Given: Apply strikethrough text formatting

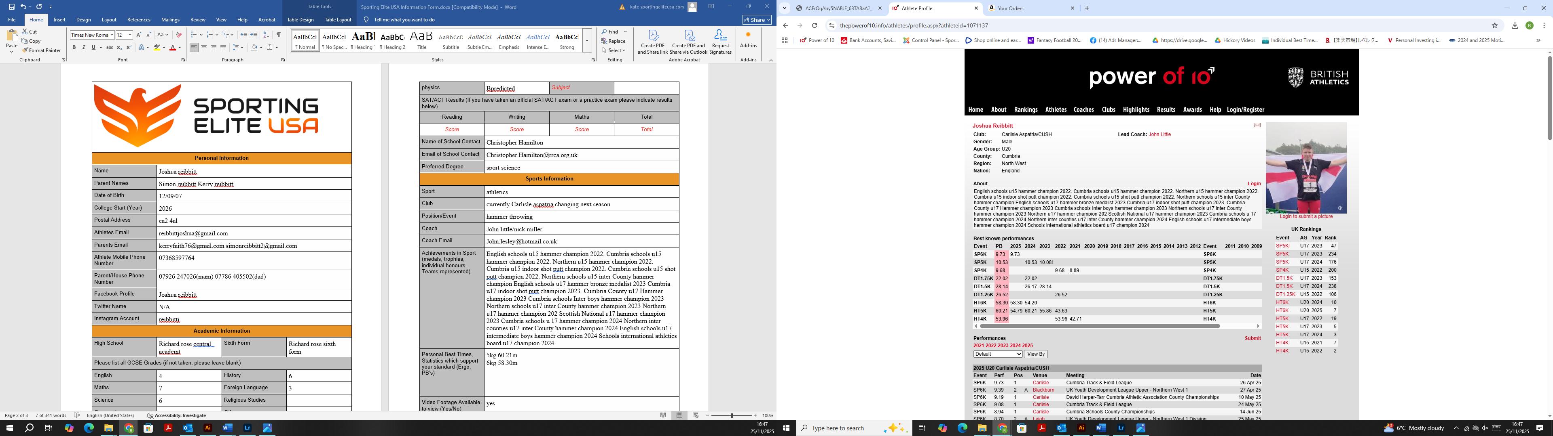Looking at the screenshot, I should pyautogui.click(x=109, y=48).
